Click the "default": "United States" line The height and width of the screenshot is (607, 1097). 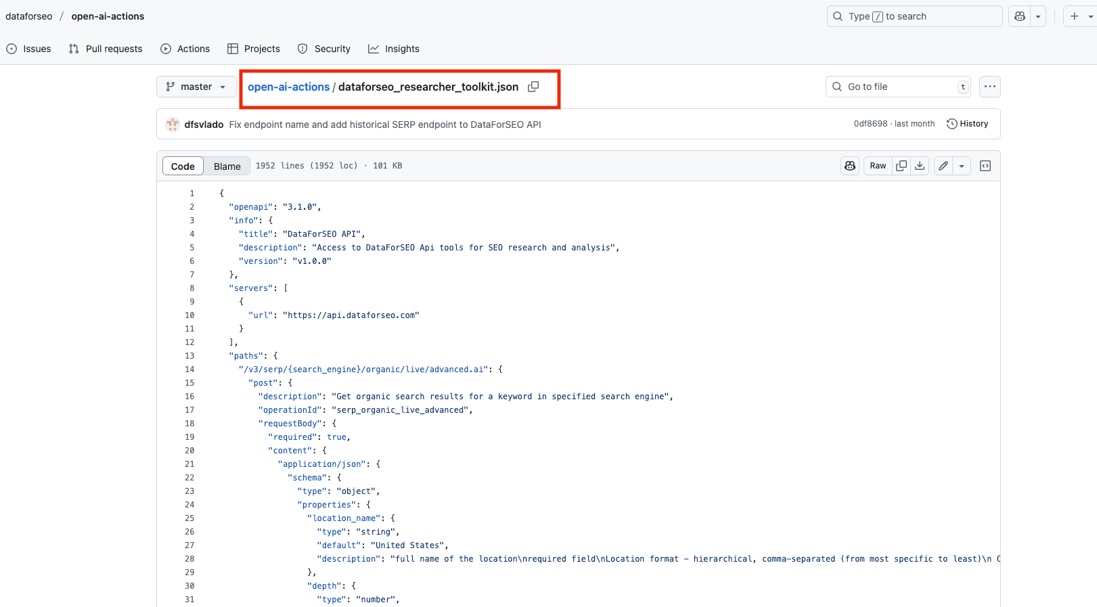click(382, 545)
